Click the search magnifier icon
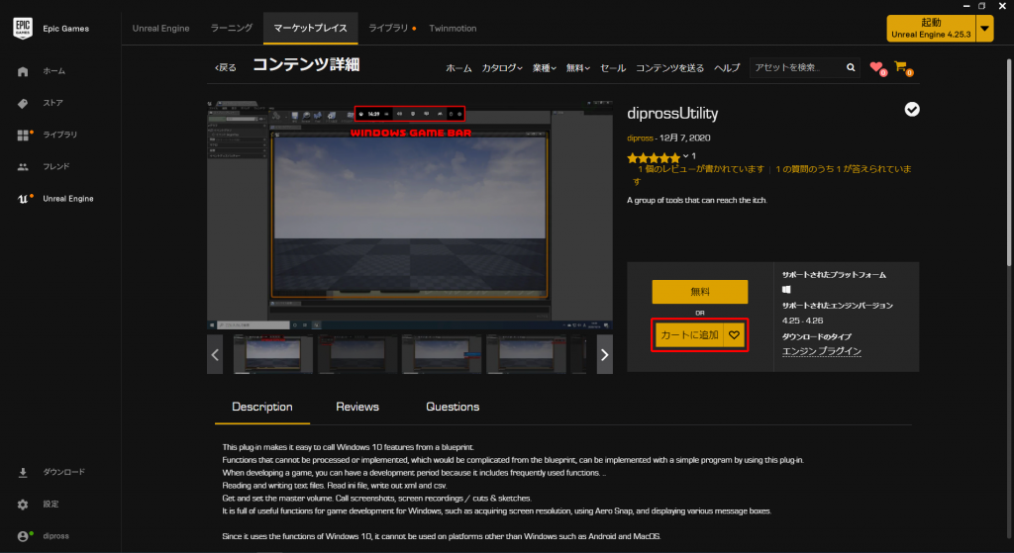This screenshot has width=1014, height=553. click(x=851, y=67)
